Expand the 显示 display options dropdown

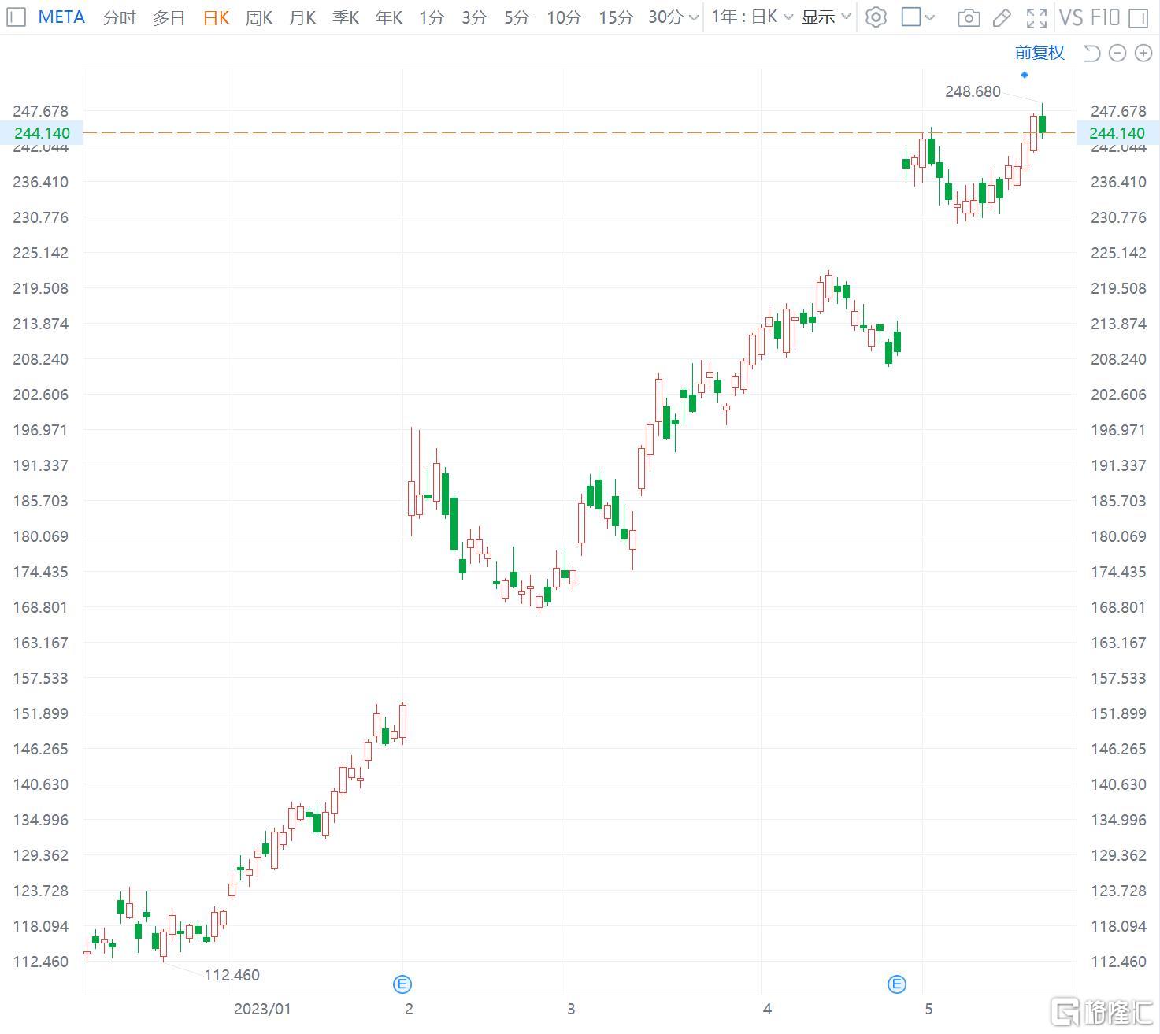click(826, 17)
